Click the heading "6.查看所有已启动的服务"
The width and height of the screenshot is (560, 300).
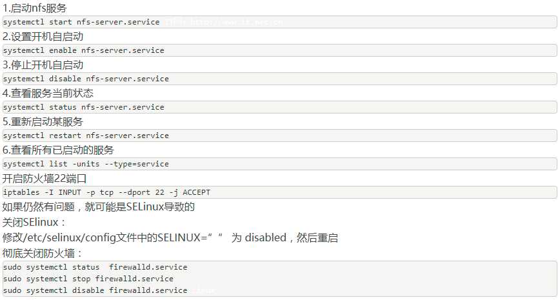click(x=58, y=150)
